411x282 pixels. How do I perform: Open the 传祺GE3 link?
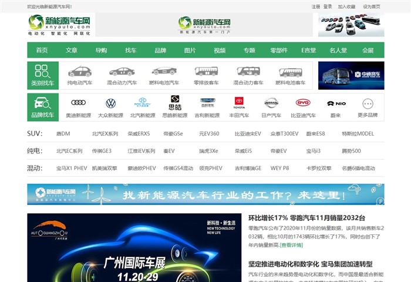[x=102, y=151]
